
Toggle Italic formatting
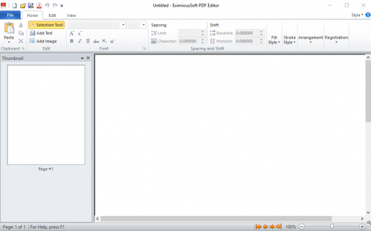[80, 41]
